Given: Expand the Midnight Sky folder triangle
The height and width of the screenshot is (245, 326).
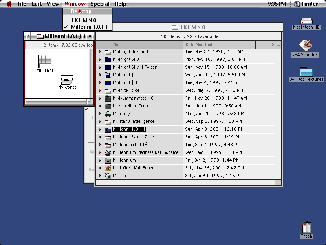Looking at the screenshot, I should click(x=100, y=59).
